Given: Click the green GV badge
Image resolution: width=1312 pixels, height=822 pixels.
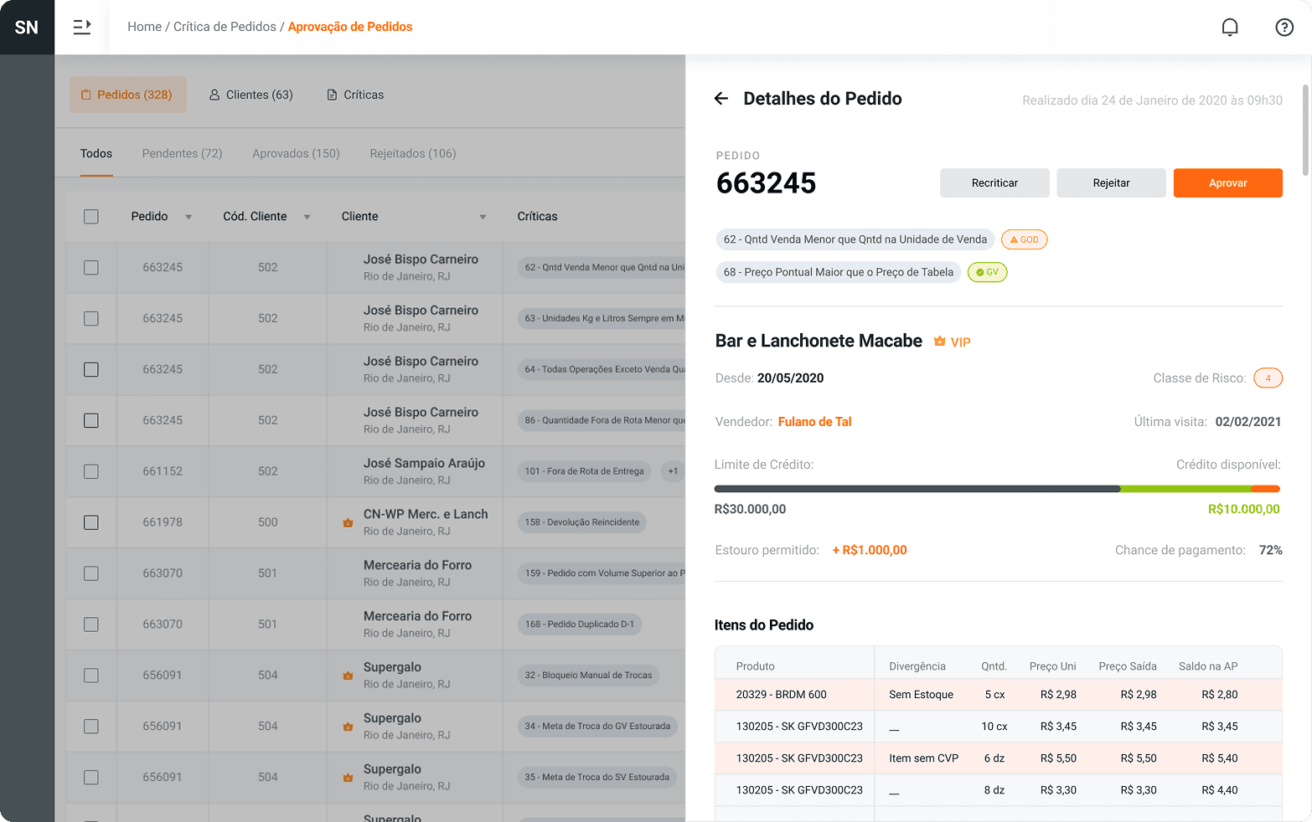Looking at the screenshot, I should (987, 272).
